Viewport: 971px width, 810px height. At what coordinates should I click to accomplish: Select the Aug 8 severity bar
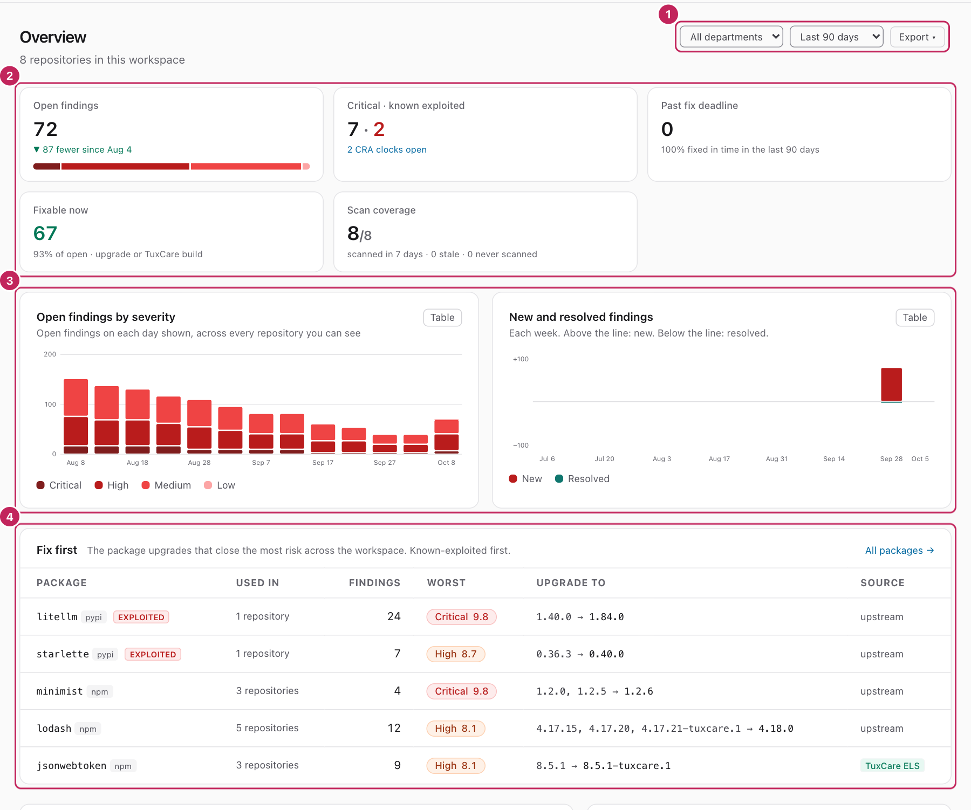(x=76, y=416)
